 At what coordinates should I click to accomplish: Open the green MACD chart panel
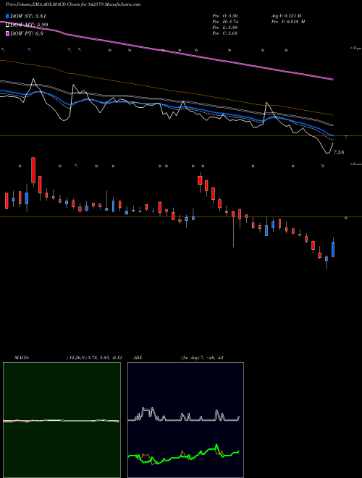coord(62,420)
